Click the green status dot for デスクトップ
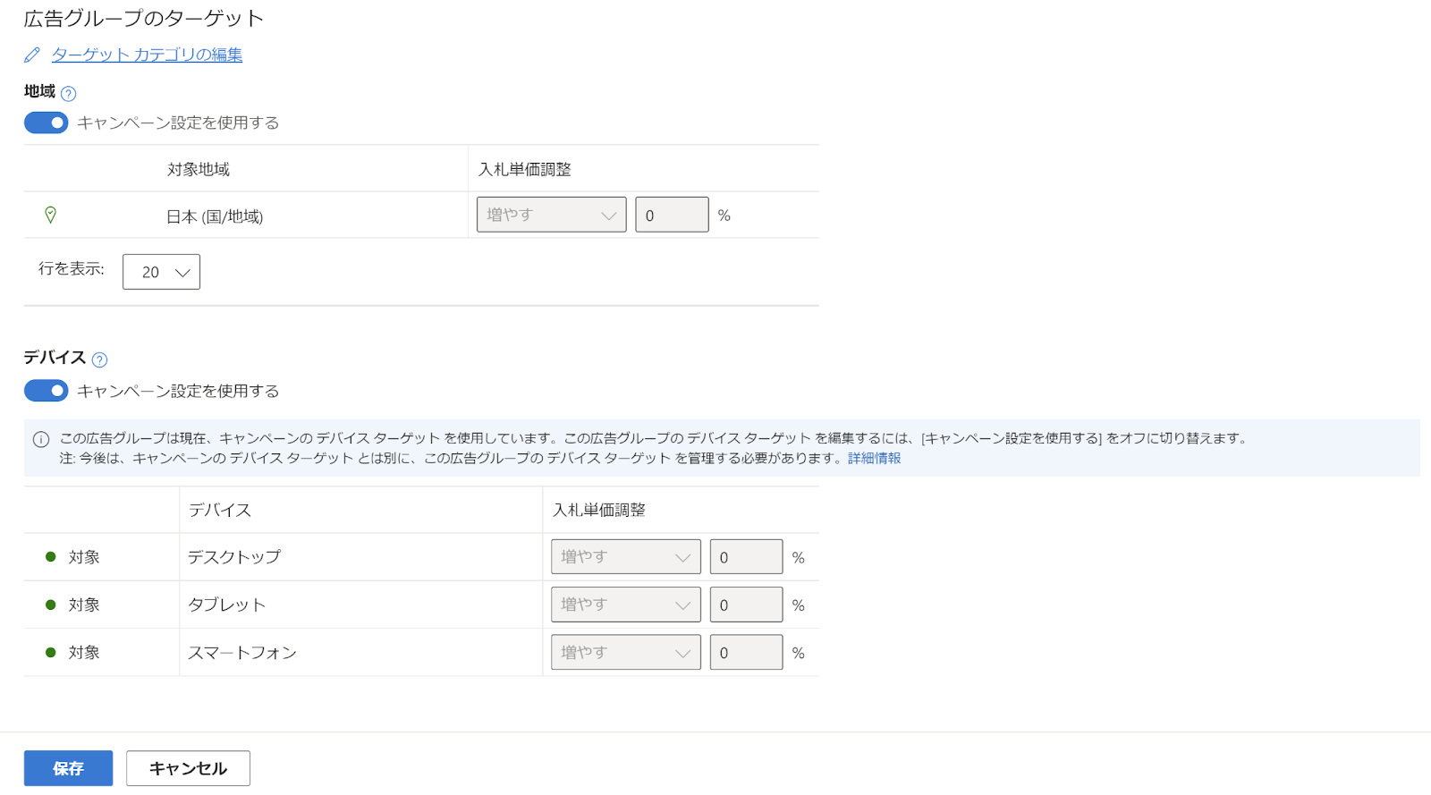 point(51,556)
